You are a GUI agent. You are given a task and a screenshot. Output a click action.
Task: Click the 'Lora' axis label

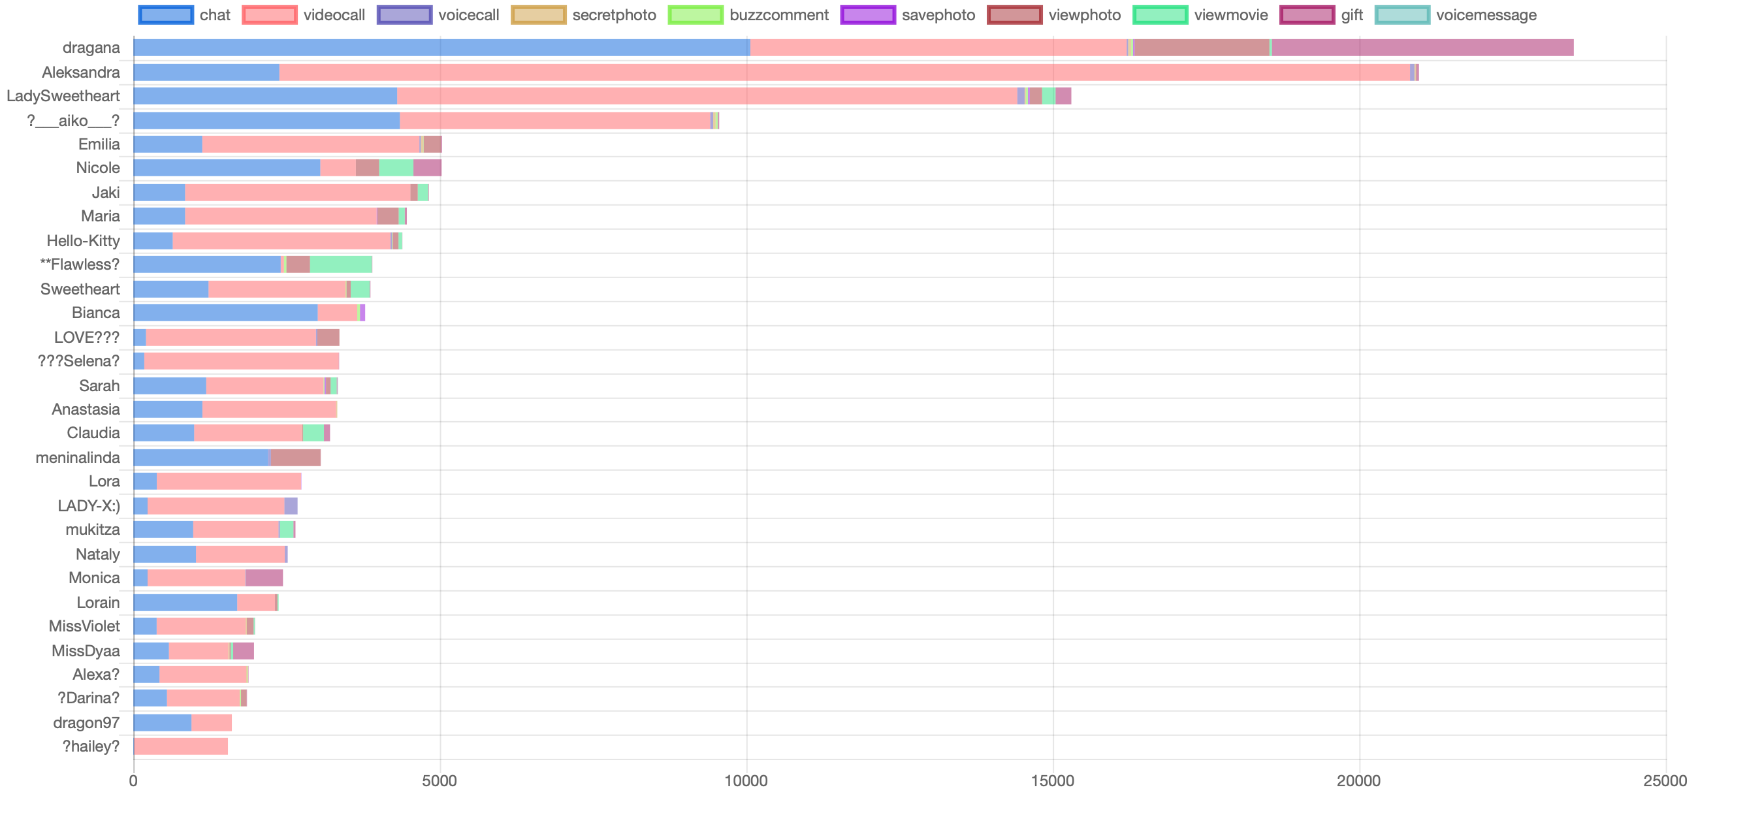coord(104,481)
